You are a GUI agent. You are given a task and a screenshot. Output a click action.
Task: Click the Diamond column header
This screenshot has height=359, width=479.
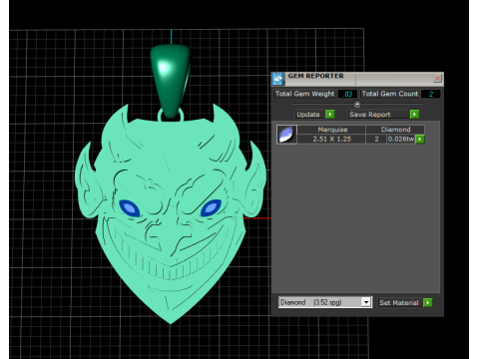click(x=395, y=130)
